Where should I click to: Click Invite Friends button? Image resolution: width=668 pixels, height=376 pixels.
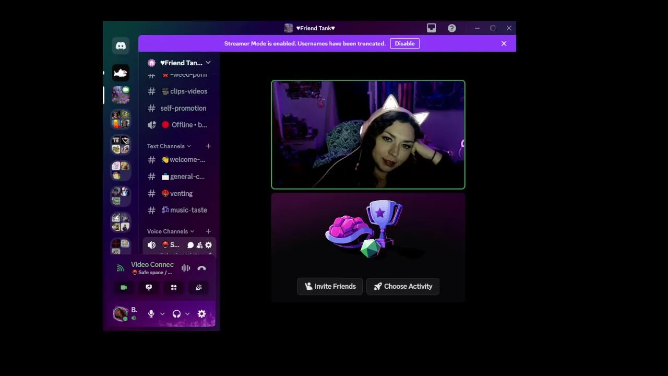(330, 287)
